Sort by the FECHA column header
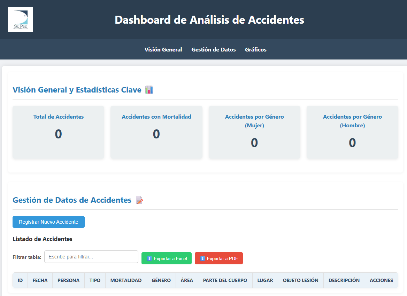Image resolution: width=407 pixels, height=296 pixels. 40,280
